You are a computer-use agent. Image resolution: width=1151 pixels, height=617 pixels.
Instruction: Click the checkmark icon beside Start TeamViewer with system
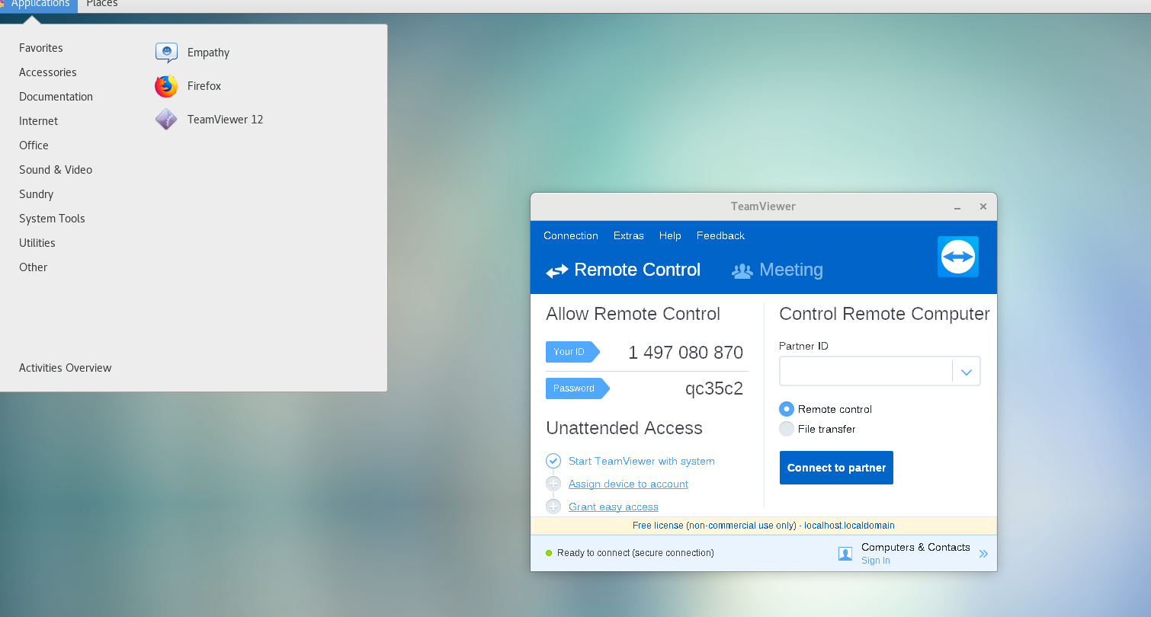553,461
